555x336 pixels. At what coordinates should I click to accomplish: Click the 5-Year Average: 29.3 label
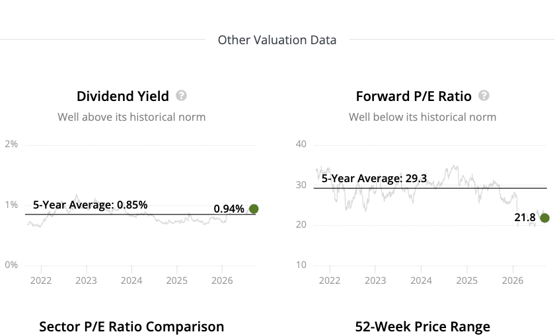tap(374, 178)
